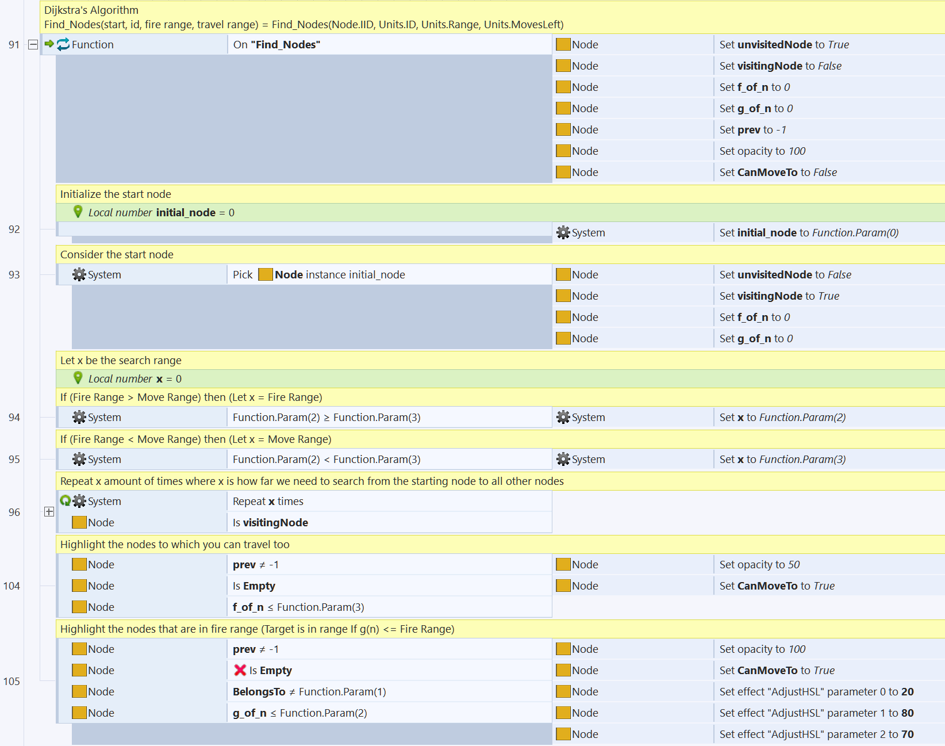The height and width of the screenshot is (746, 945).
Task: Click System gear icon for Set initial_node action
Action: click(x=563, y=232)
